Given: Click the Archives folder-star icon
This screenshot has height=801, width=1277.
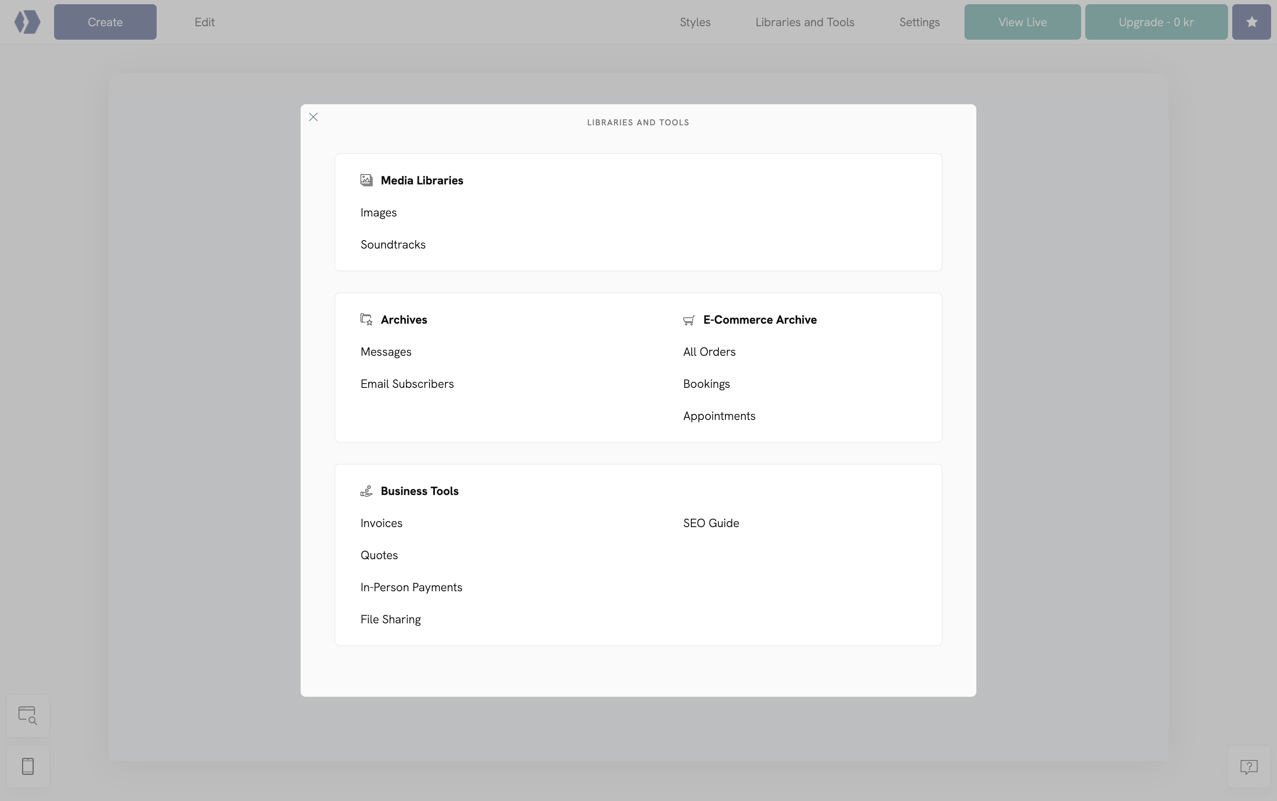Looking at the screenshot, I should click(x=366, y=319).
